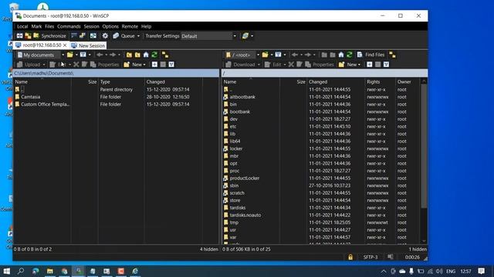This screenshot has width=494, height=277.
Task: Click remote panel open directory folder icon
Action: coord(266,55)
